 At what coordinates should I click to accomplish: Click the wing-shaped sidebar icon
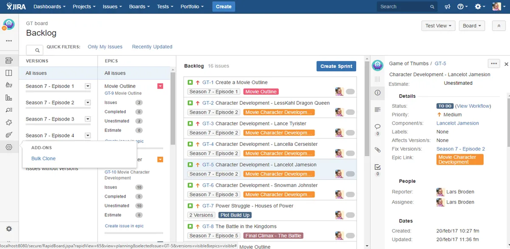(x=9, y=135)
